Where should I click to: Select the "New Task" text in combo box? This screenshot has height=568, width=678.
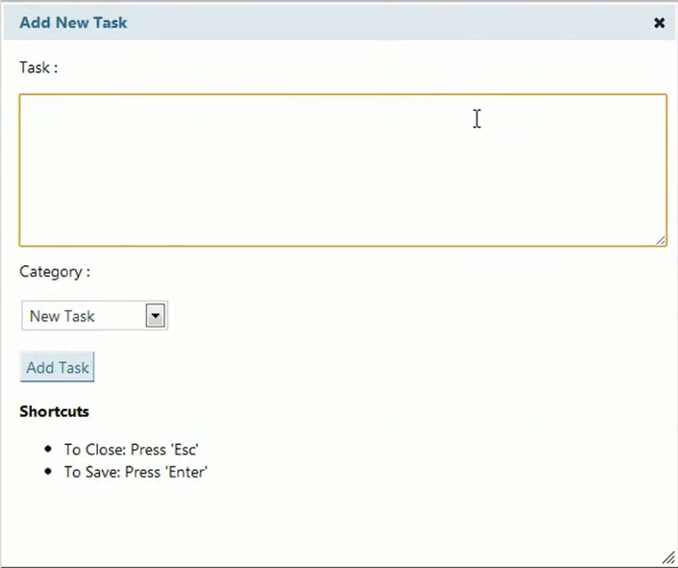pos(62,316)
